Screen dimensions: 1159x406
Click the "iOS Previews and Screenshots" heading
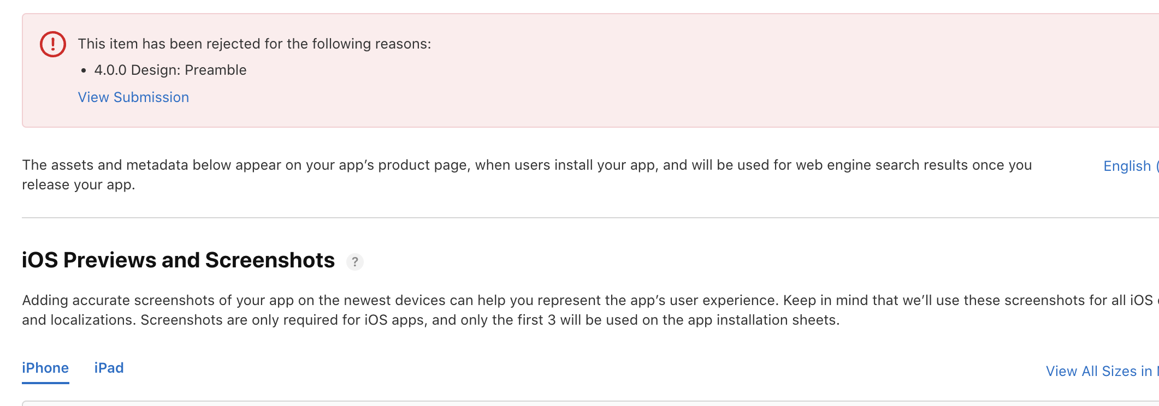pos(178,260)
